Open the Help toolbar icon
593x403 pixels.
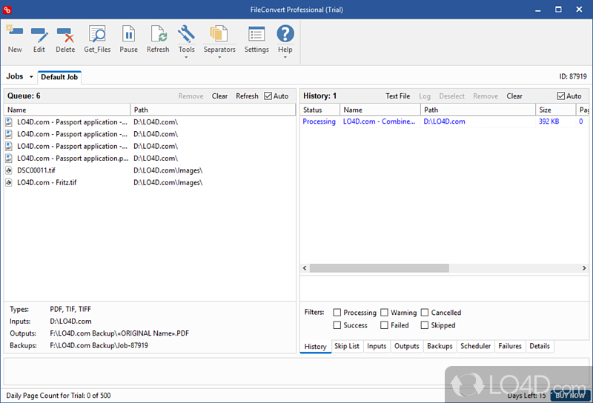click(285, 39)
